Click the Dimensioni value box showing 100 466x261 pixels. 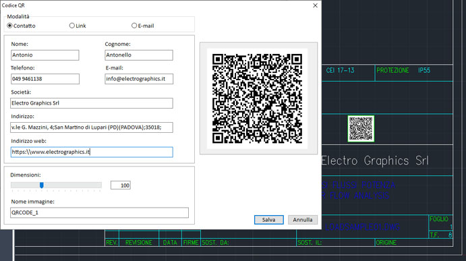click(120, 185)
